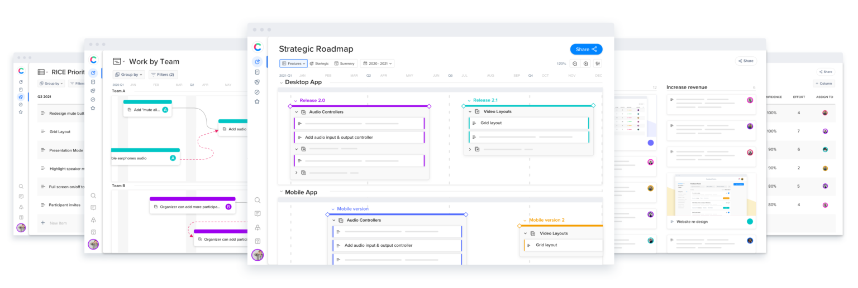Screen dimensions: 858x288
Task: Collapse the Mobile version 2 group
Action: [525, 221]
